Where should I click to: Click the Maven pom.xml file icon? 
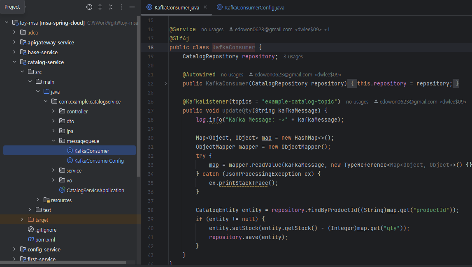pyautogui.click(x=31, y=239)
